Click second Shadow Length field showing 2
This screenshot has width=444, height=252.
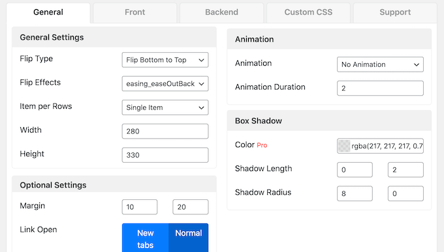(405, 170)
